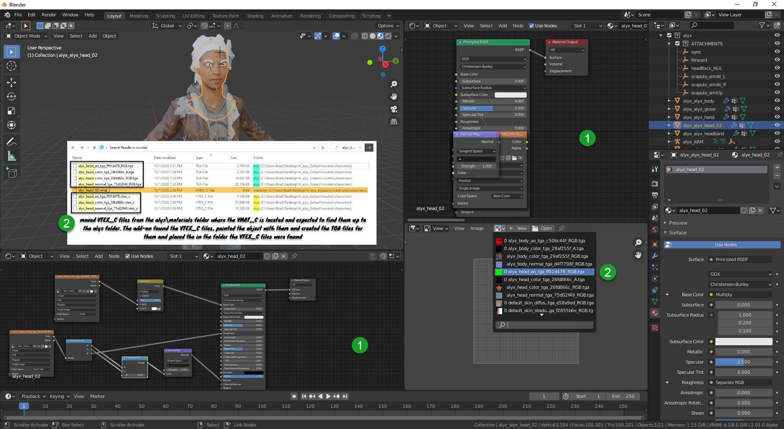Click Open in the image editor header
Viewport: 784px width, 429px height.
[x=543, y=228]
